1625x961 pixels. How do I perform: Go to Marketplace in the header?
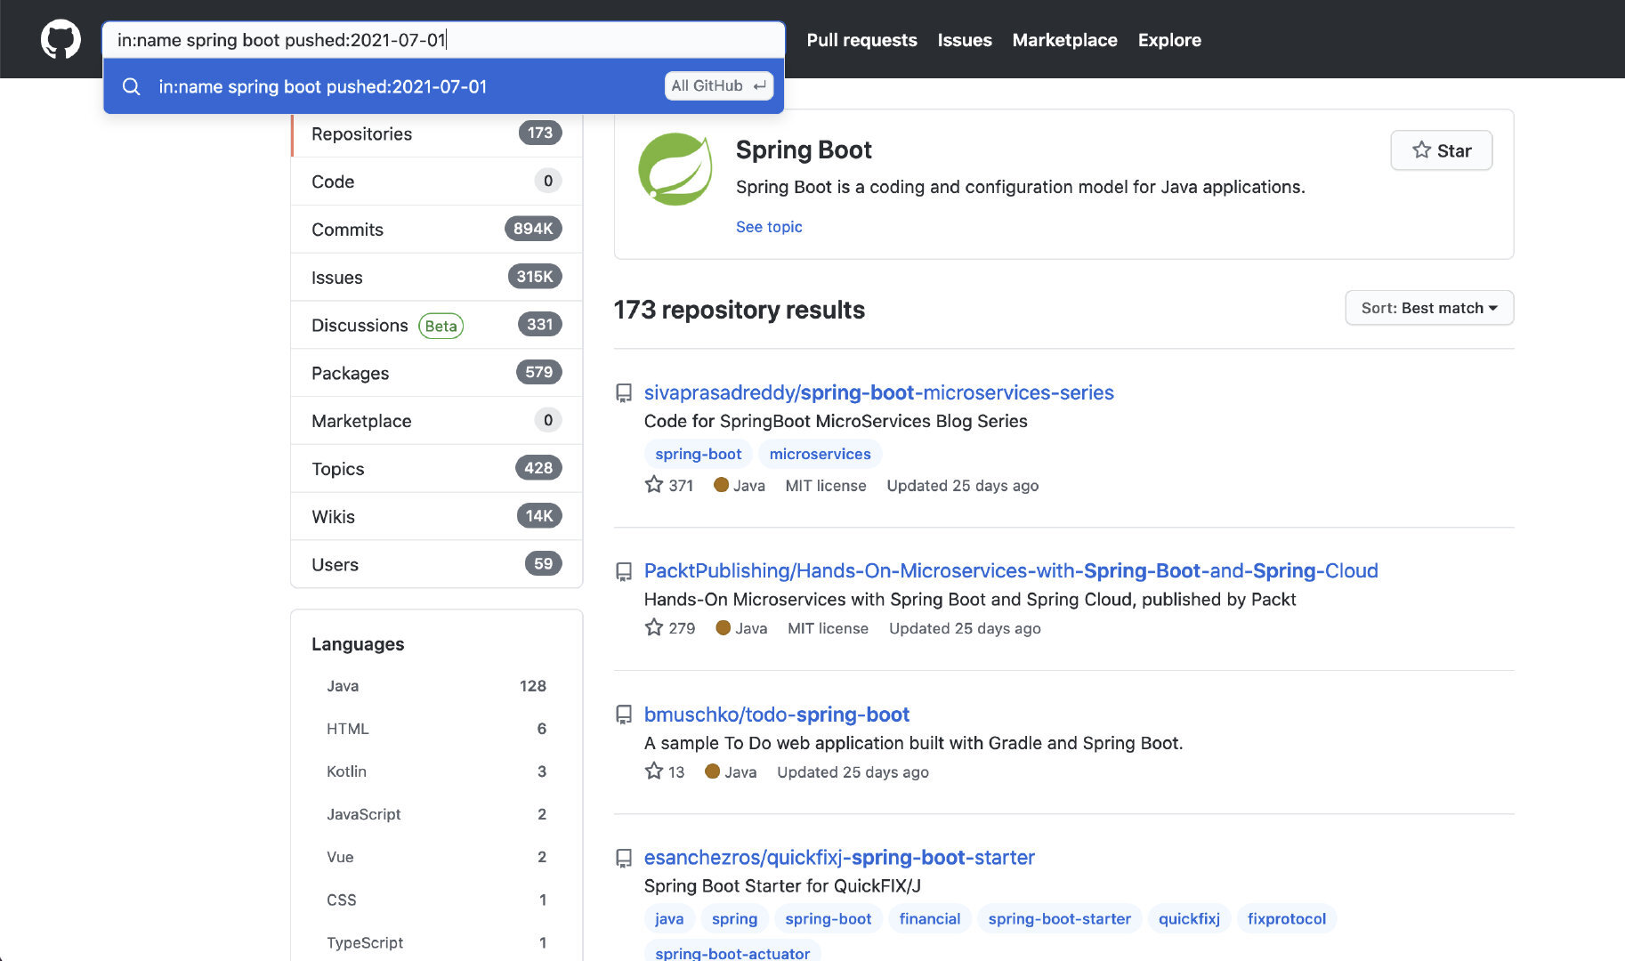coord(1064,40)
